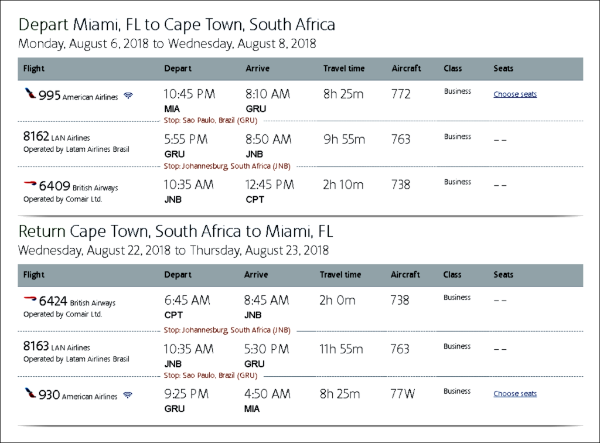600x443 pixels.
Task: Click the Return Cape Town to Miami heading
Action: pos(176,231)
